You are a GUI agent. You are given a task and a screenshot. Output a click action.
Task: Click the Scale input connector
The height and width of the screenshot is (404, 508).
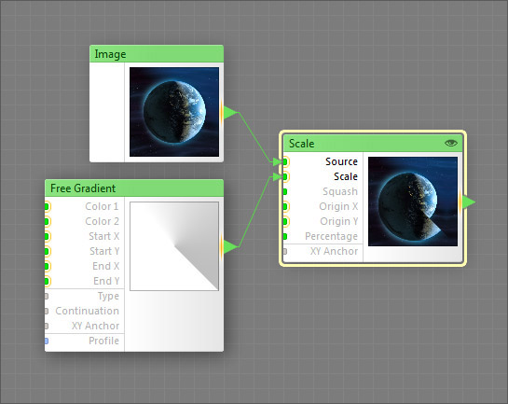[285, 176]
